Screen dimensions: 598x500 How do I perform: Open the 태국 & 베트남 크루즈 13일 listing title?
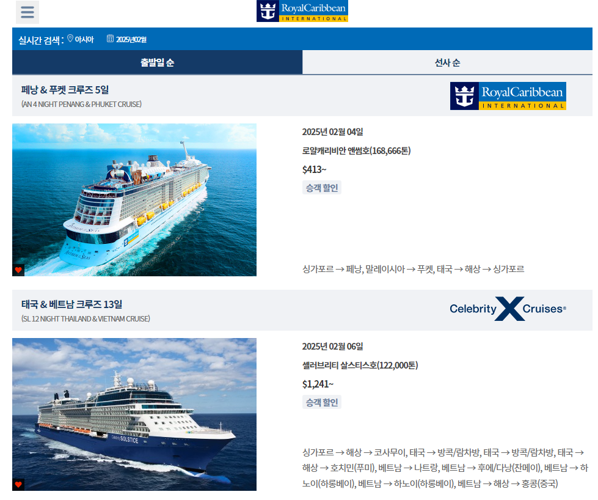(x=71, y=304)
